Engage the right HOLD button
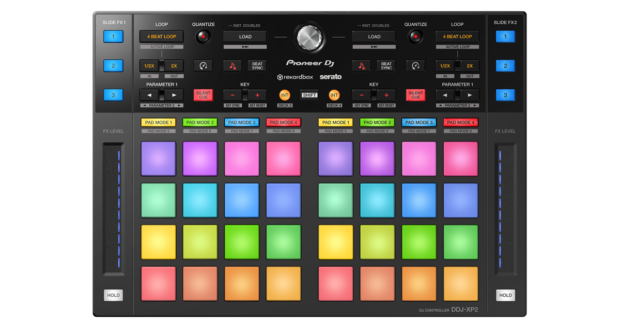 pyautogui.click(x=505, y=295)
